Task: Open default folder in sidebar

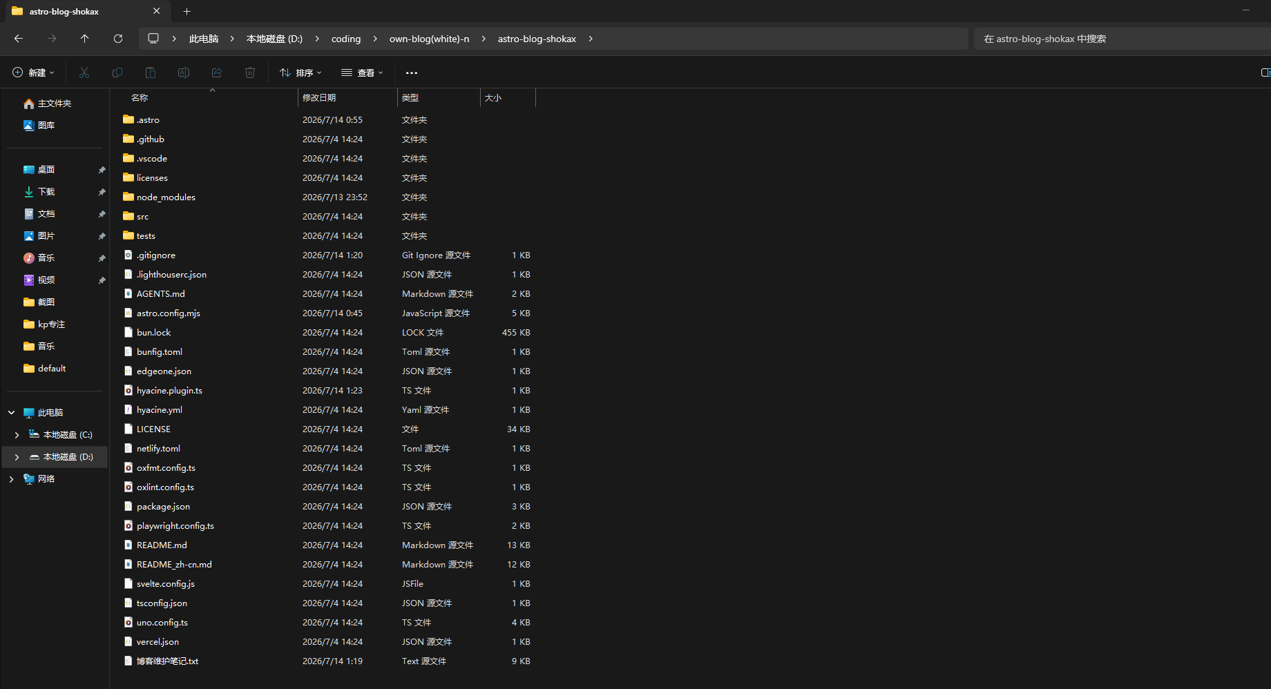Action: 45,369
